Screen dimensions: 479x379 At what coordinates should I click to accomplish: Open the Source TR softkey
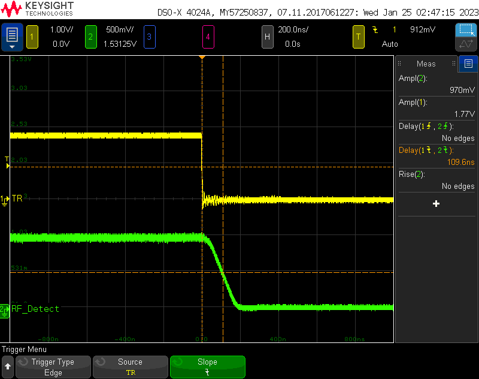coord(131,367)
